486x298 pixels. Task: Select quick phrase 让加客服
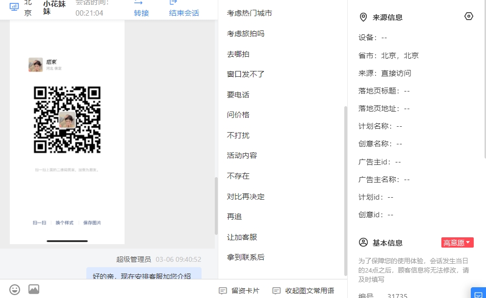(242, 237)
